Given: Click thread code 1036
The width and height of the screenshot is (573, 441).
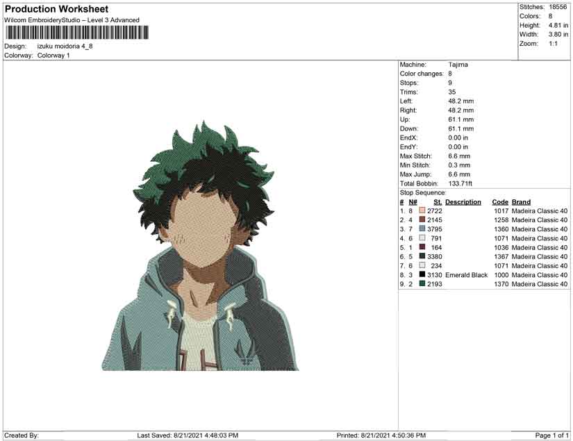Looking at the screenshot, I should (501, 247).
